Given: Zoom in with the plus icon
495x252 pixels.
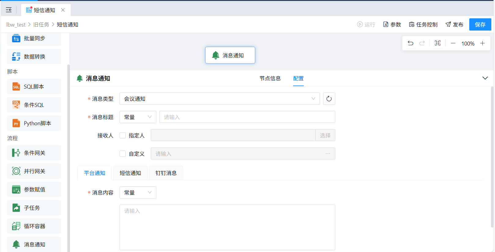Looking at the screenshot, I should pos(482,43).
